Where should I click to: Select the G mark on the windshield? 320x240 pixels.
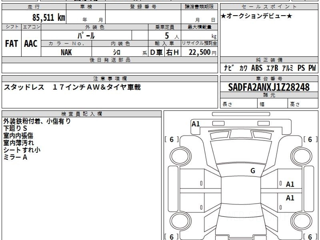point(253,171)
